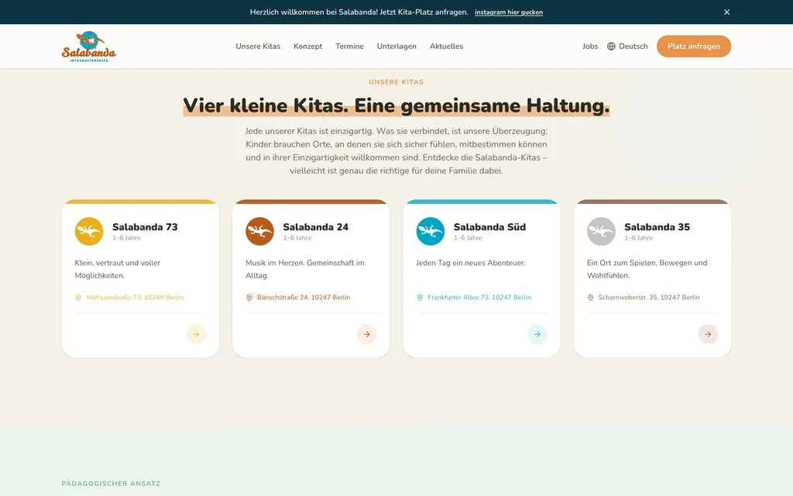
Task: Click the grey gecko icon of Salabanda 35
Action: [x=601, y=231]
